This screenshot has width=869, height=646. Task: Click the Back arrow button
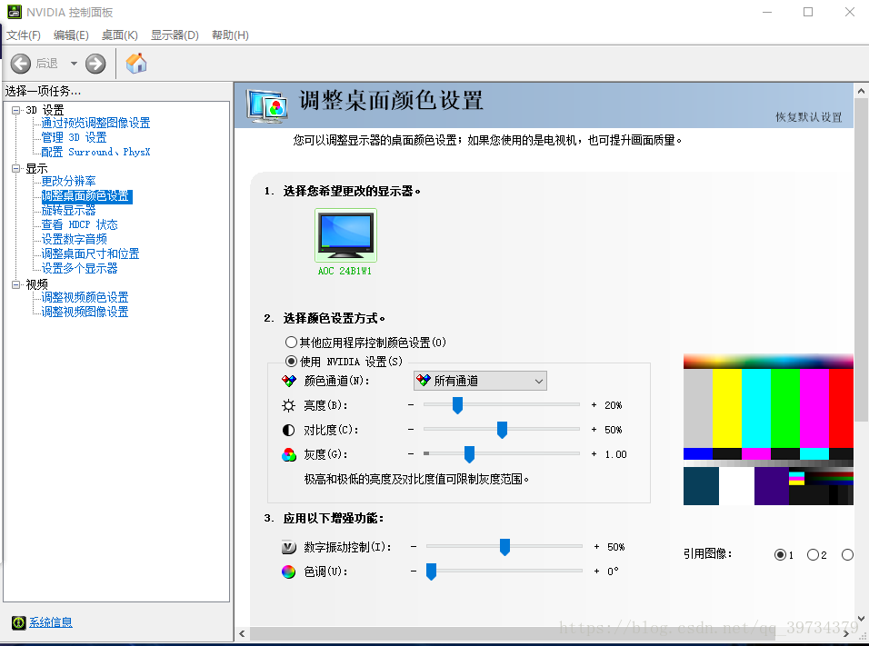pos(21,64)
